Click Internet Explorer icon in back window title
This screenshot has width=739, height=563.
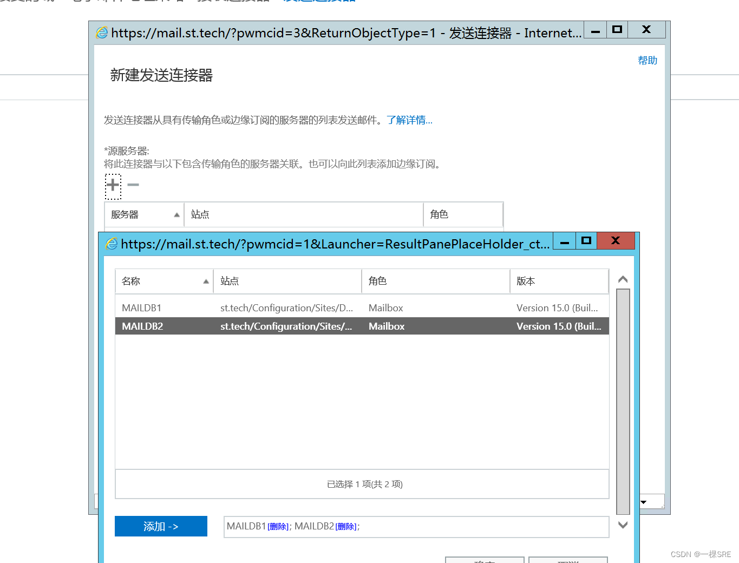(x=102, y=33)
